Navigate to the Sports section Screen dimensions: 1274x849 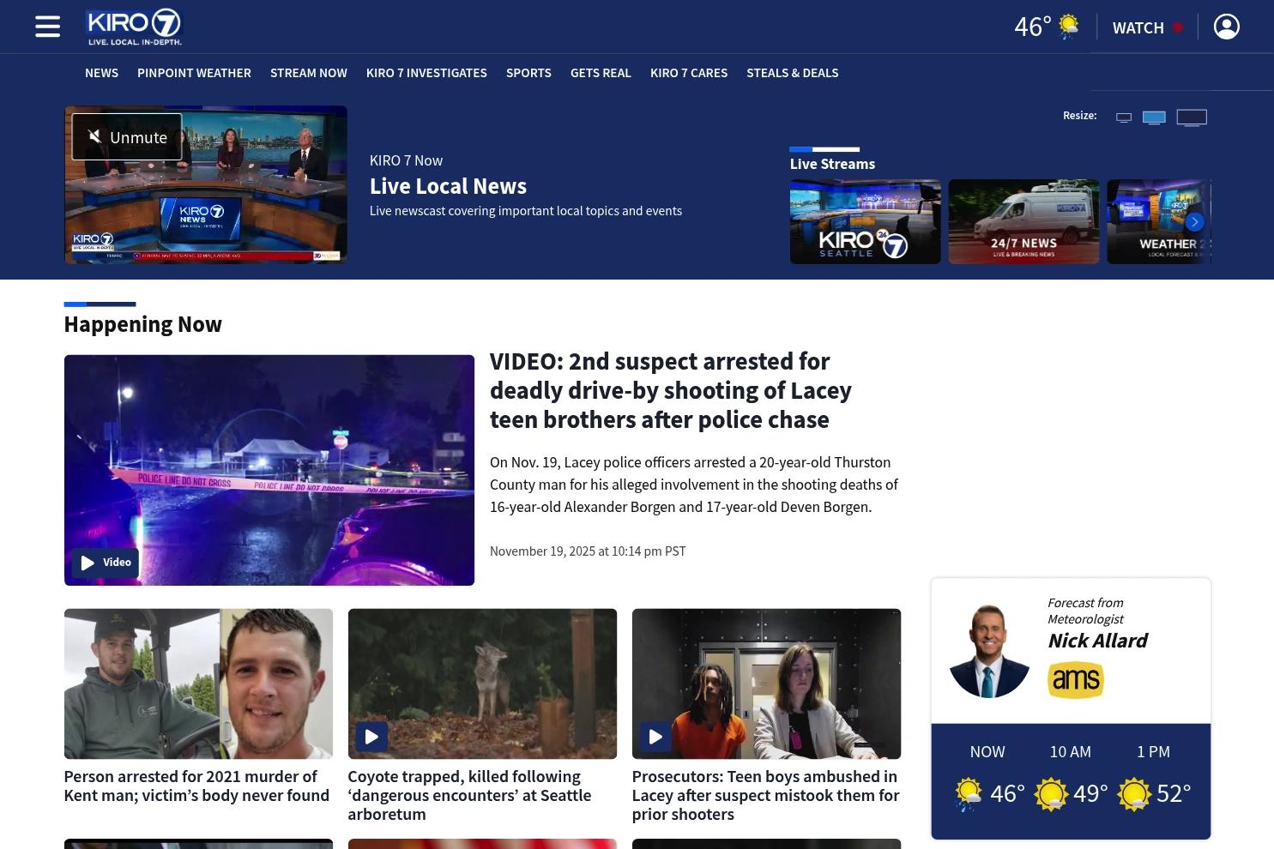coord(528,73)
